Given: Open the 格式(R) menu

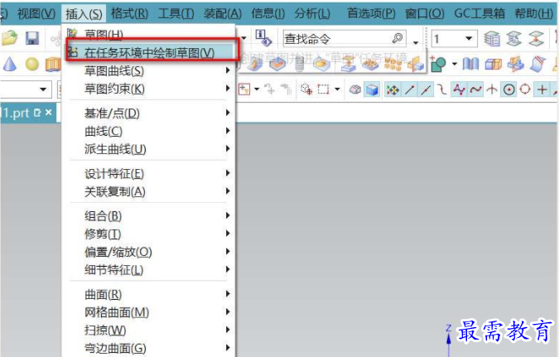Looking at the screenshot, I should [x=129, y=14].
